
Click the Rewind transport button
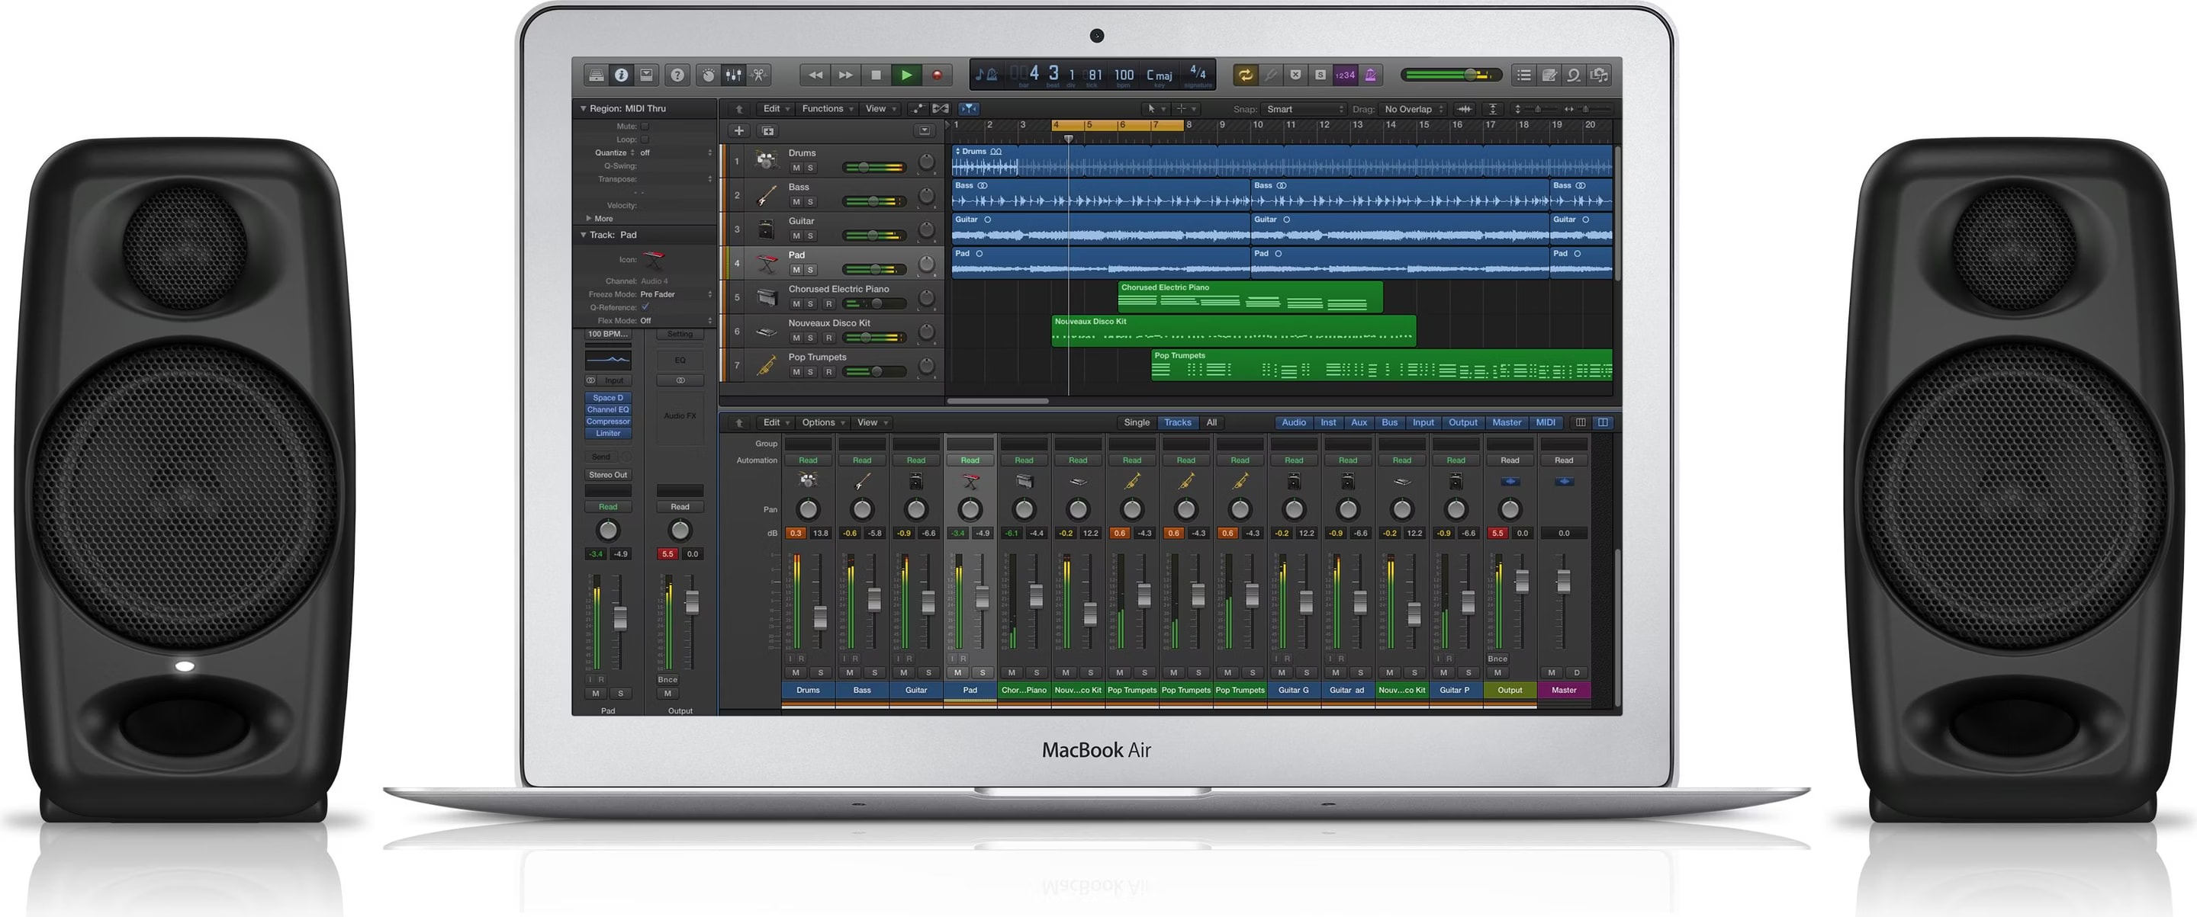click(815, 75)
